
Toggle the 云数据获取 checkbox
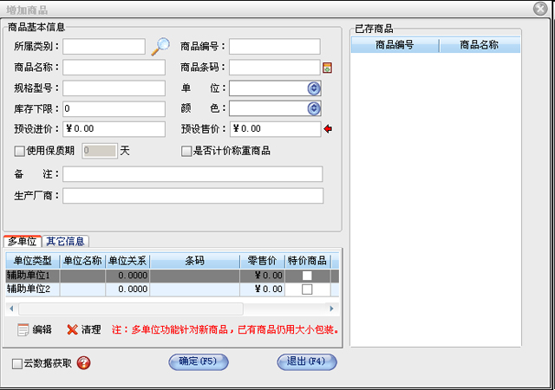[17, 364]
